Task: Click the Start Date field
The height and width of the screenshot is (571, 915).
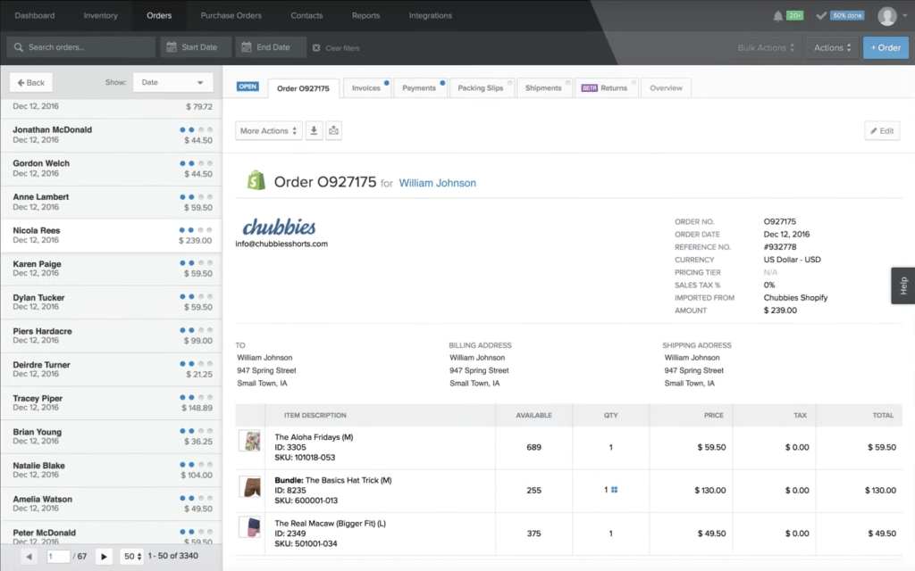Action: click(x=196, y=47)
